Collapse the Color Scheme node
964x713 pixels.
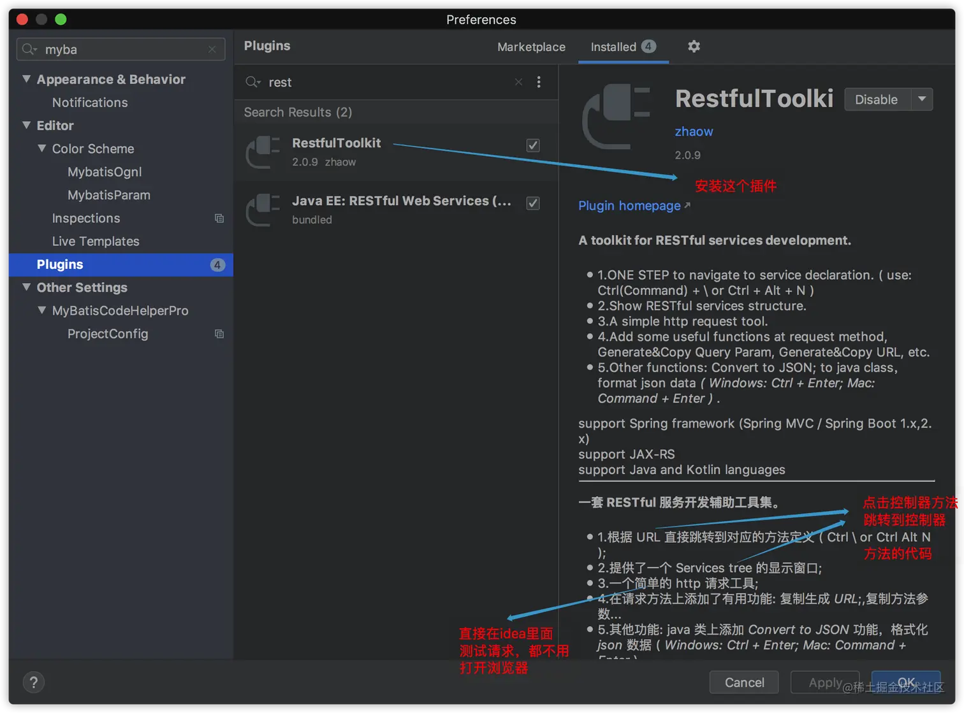pos(42,148)
